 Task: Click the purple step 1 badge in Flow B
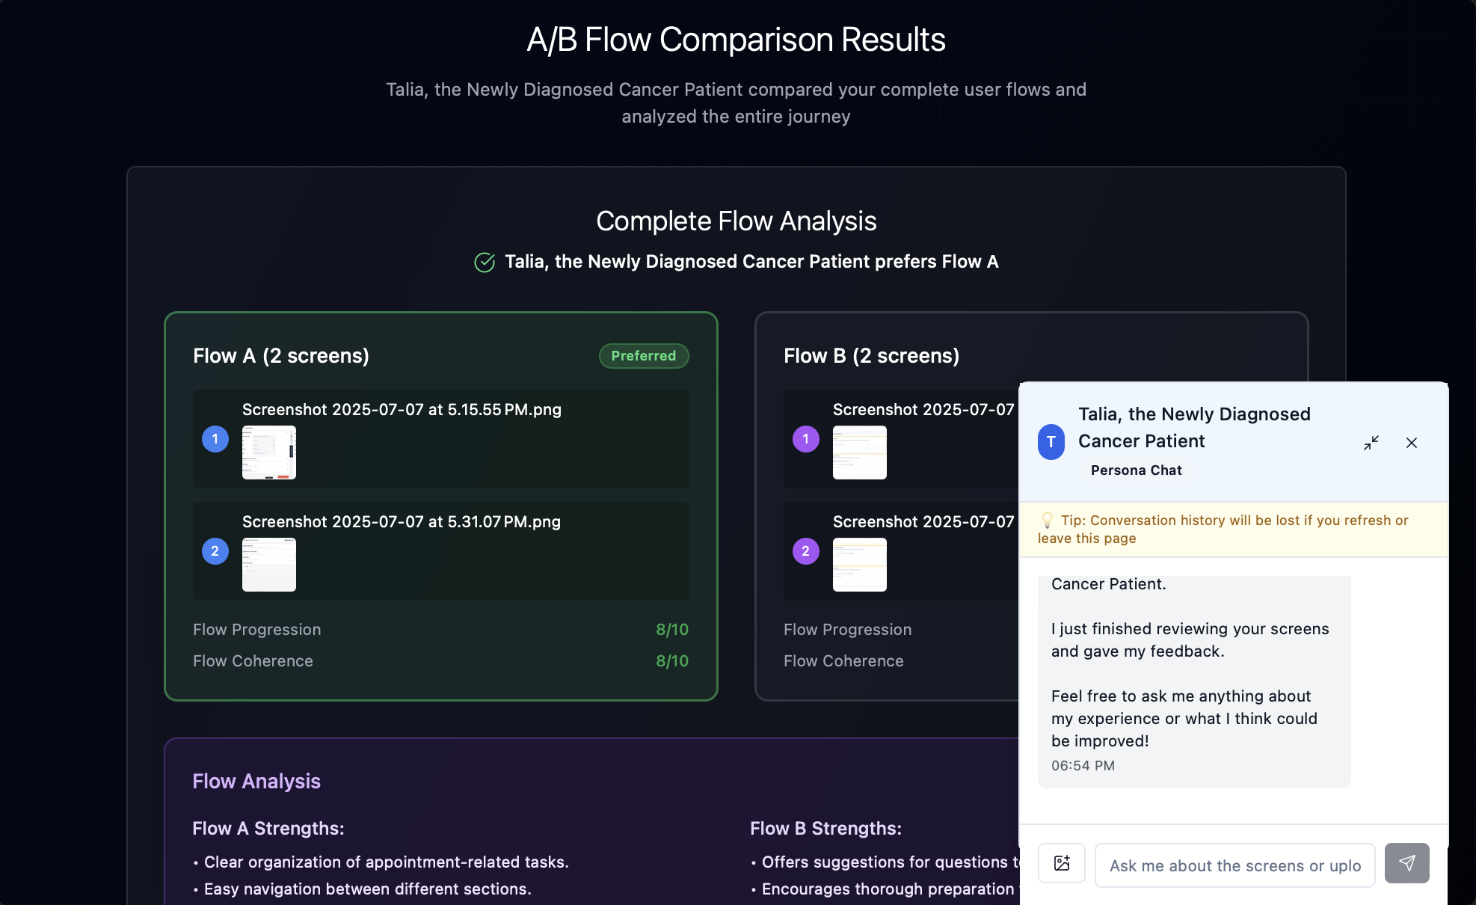coord(806,439)
